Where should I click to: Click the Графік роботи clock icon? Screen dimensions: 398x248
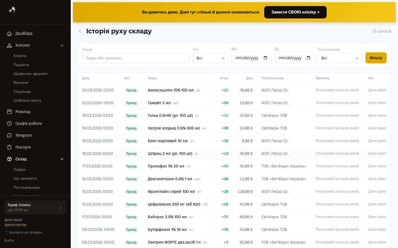pyautogui.click(x=9, y=123)
